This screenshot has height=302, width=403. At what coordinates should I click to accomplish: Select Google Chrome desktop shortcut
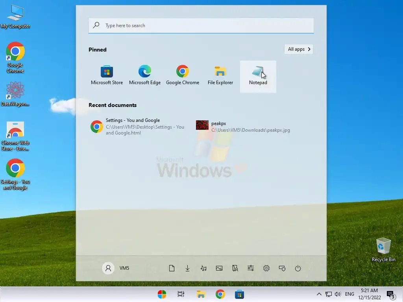pyautogui.click(x=15, y=57)
